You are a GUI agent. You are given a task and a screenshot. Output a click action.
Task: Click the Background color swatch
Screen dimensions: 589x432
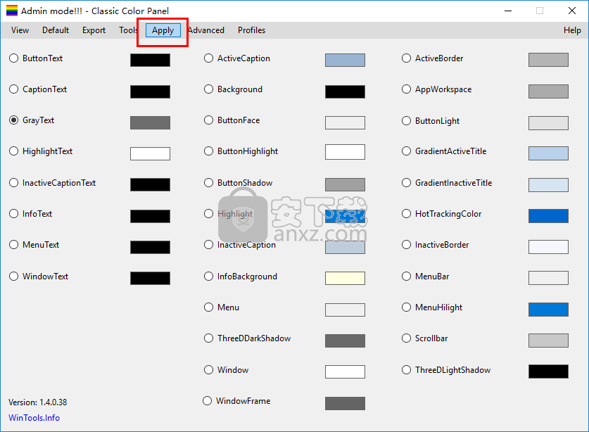(x=345, y=91)
